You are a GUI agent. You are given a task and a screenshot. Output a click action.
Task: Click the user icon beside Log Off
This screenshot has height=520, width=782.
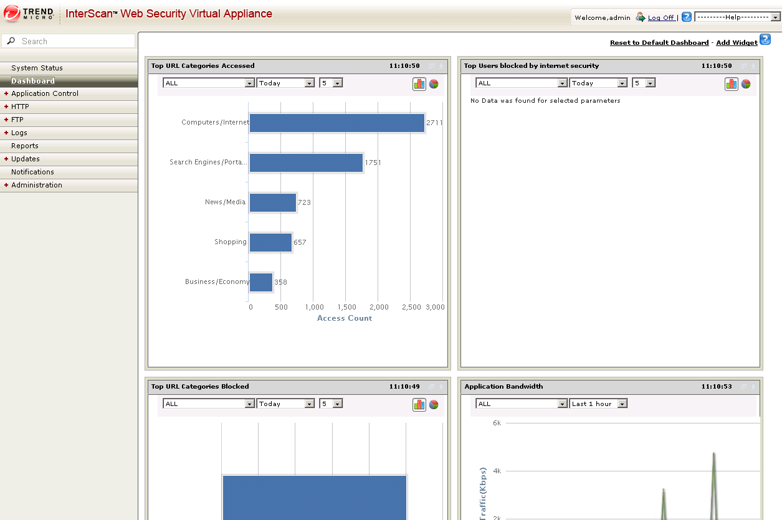(x=640, y=17)
